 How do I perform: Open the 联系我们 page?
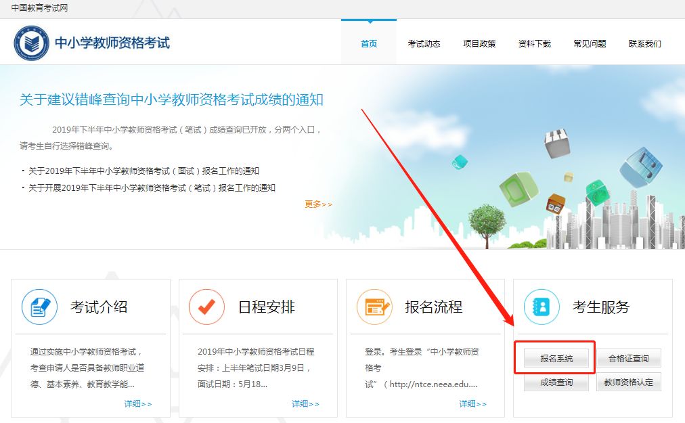644,44
